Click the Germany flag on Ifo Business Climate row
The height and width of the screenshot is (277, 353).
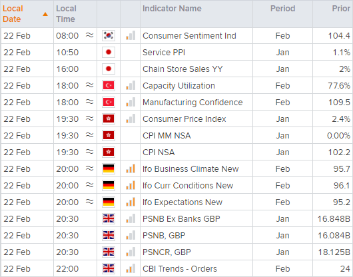[x=109, y=168]
